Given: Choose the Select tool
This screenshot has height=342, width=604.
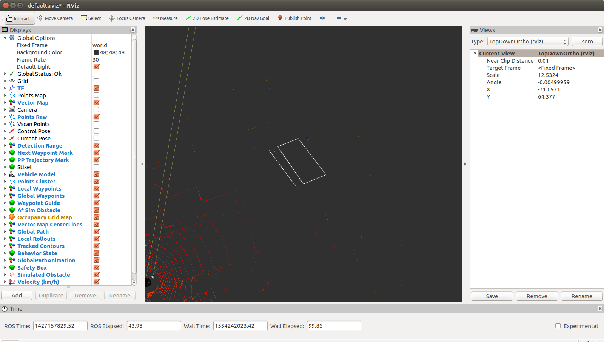Looking at the screenshot, I should pos(91,18).
